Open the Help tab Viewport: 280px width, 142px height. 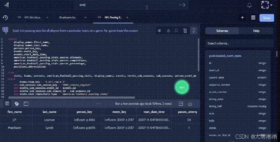pyautogui.click(x=256, y=31)
